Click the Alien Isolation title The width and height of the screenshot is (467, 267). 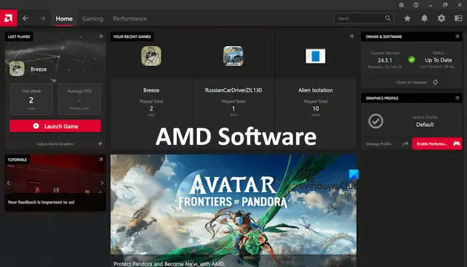tap(316, 90)
